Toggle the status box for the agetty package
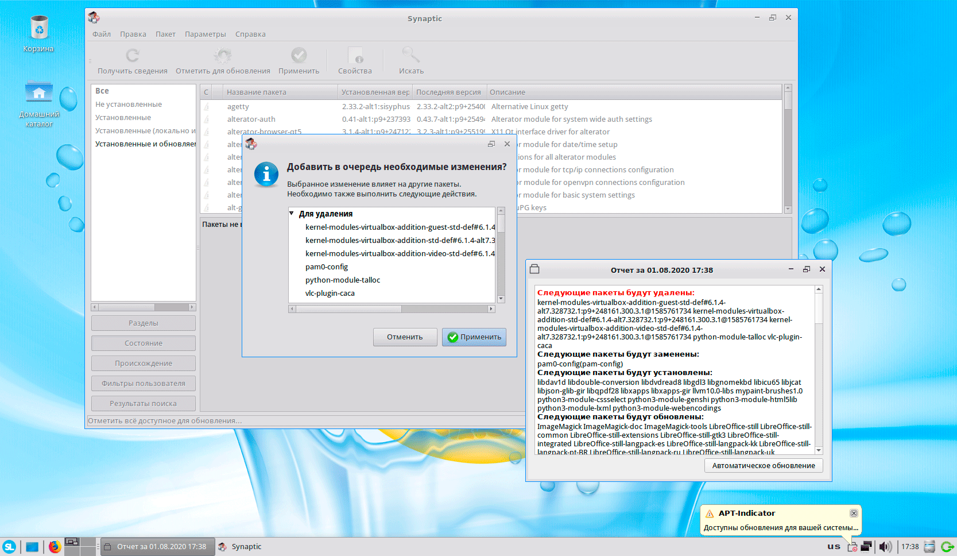The width and height of the screenshot is (957, 556). [207, 107]
